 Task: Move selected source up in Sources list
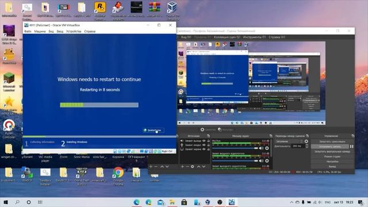[x=198, y=167]
